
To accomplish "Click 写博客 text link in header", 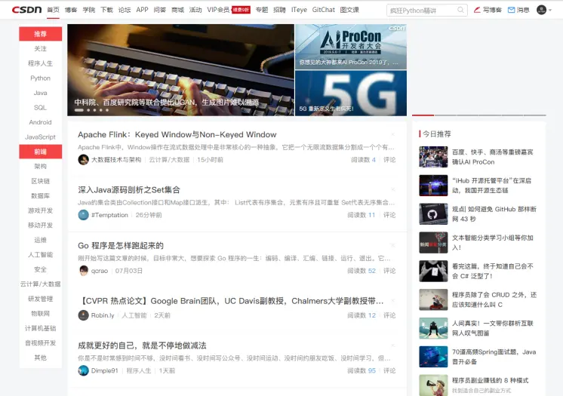I will coord(492,10).
